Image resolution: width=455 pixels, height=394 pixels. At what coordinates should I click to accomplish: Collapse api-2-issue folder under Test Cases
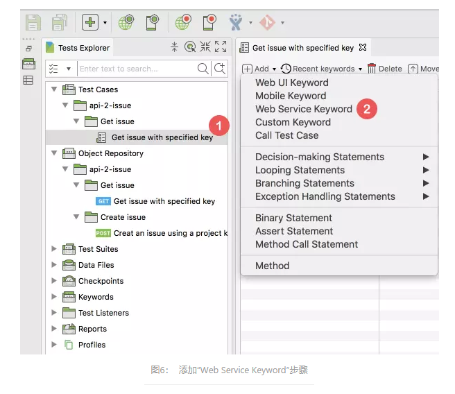click(65, 105)
